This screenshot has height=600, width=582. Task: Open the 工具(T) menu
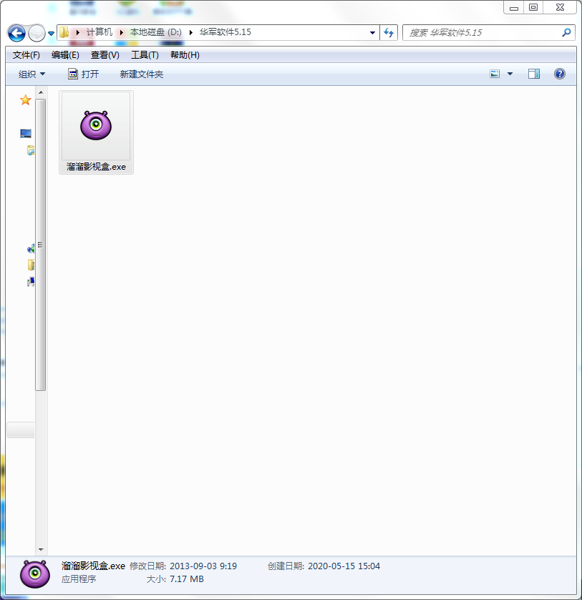[145, 55]
